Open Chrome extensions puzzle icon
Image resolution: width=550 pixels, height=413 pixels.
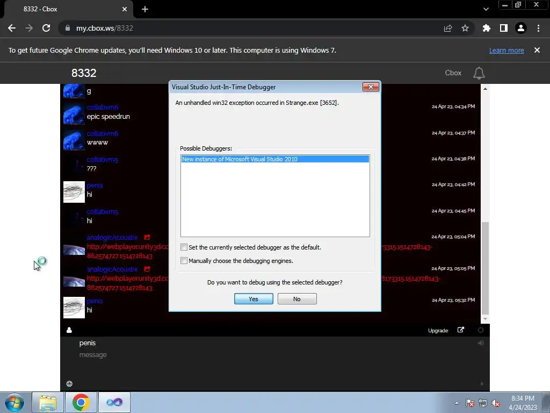pyautogui.click(x=486, y=28)
